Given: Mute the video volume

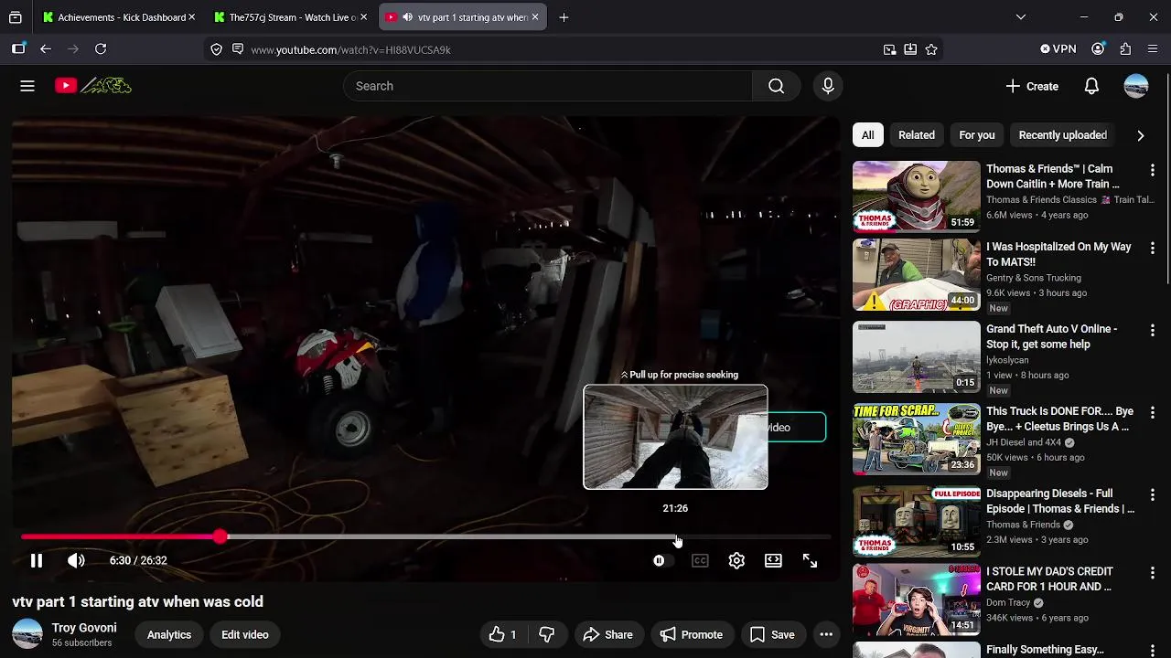Looking at the screenshot, I should coord(76,560).
